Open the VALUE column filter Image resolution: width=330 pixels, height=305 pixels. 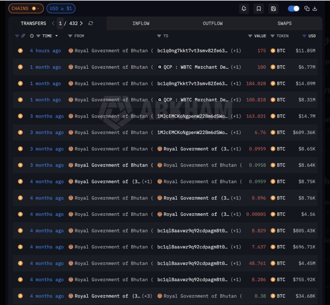pos(250,36)
